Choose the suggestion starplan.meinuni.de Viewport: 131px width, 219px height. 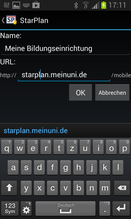(x=36, y=131)
